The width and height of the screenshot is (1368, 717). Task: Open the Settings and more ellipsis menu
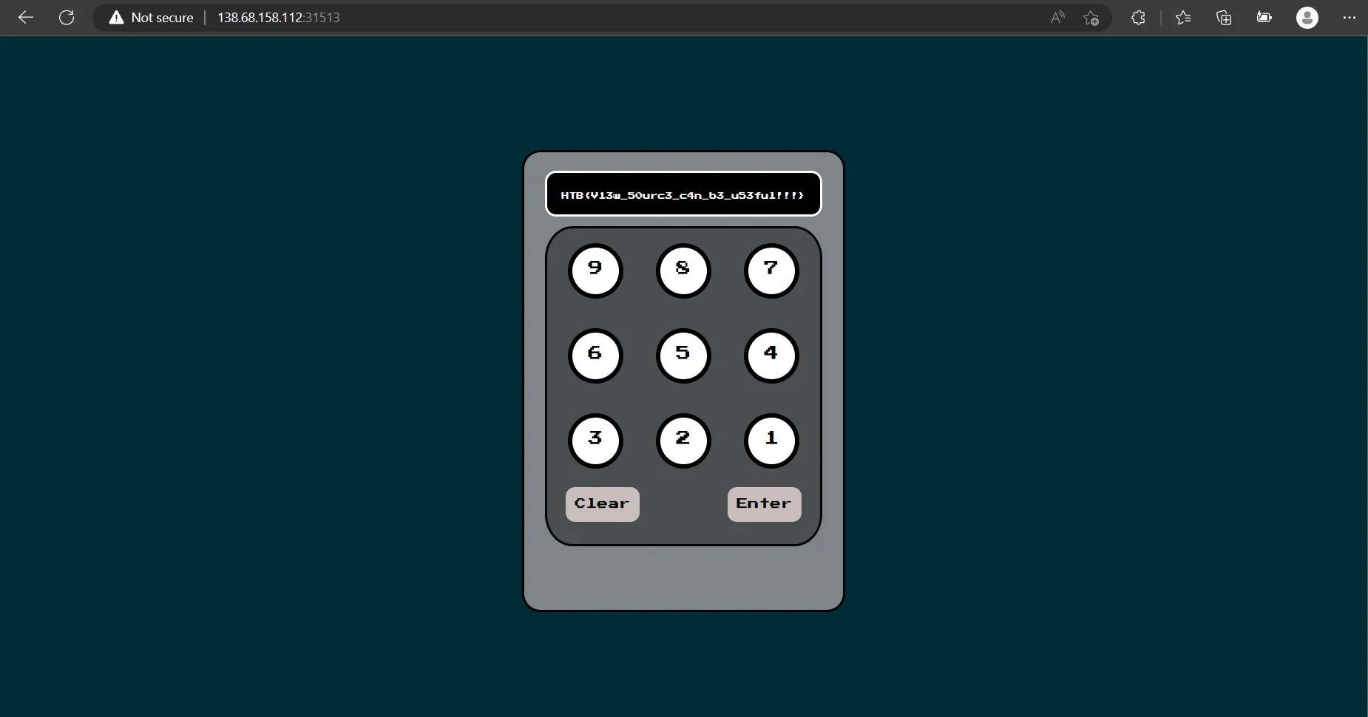point(1350,18)
